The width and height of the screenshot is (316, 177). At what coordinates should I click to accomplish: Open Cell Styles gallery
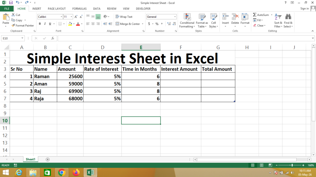coord(214,21)
